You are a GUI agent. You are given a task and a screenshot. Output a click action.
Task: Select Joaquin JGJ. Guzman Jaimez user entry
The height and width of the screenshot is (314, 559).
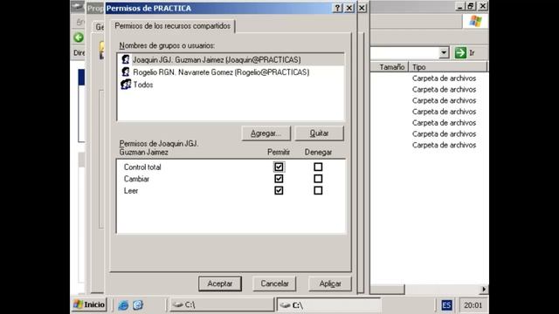231,59
